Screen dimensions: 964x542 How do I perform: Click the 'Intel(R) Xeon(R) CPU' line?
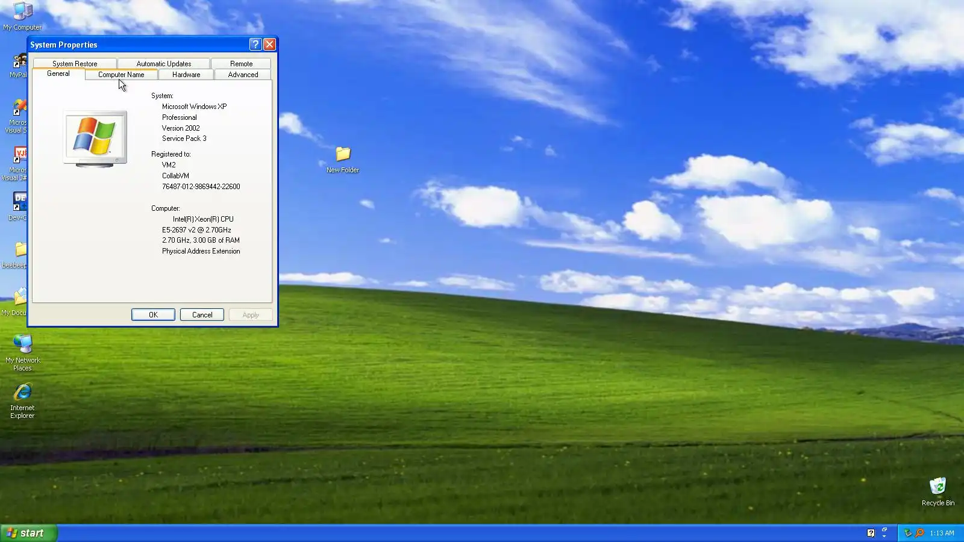coord(203,219)
